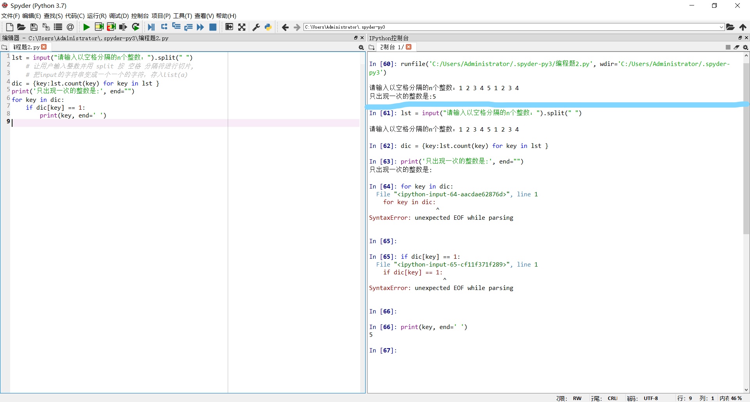The image size is (750, 402).
Task: Open IPython console options gear
Action: tap(746, 47)
